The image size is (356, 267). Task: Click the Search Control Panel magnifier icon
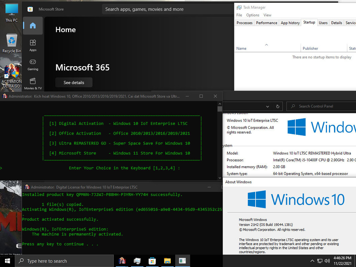point(293,106)
